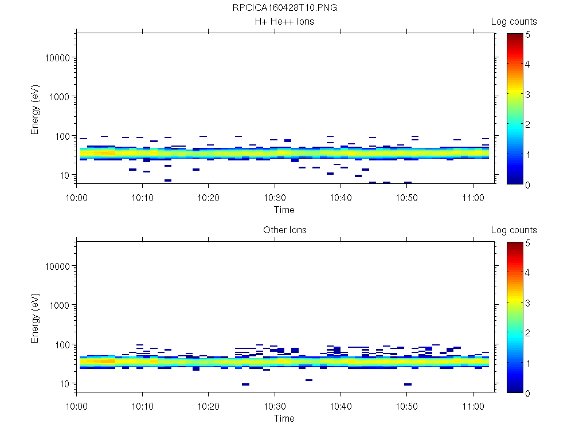Click the '2' label on lower colorbar
587x440 pixels.
click(x=527, y=333)
